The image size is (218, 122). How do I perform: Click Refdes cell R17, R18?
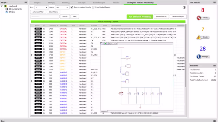click(x=94, y=69)
